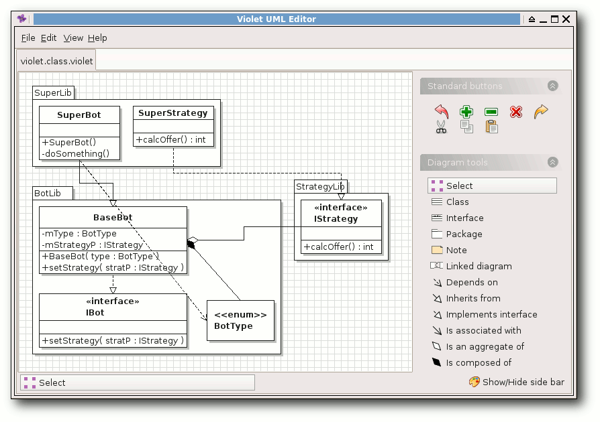Open the Help menu
Image resolution: width=600 pixels, height=422 pixels.
97,38
